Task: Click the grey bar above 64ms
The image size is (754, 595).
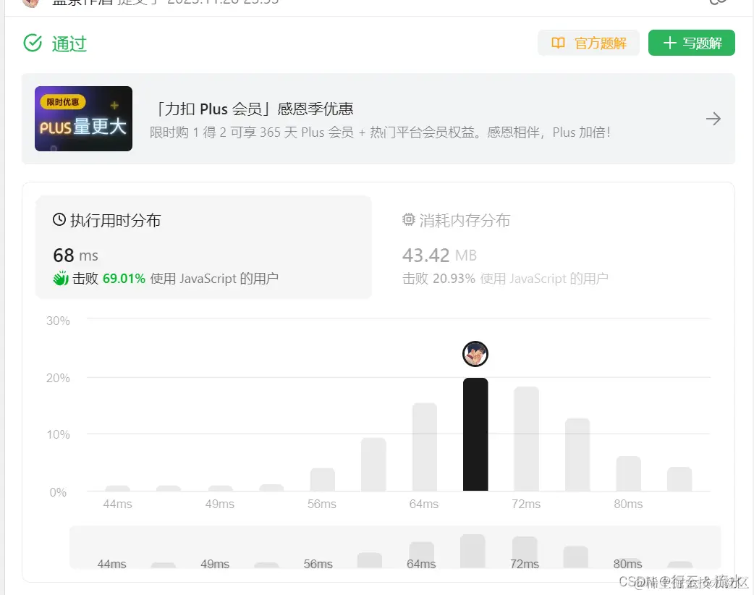Action: [x=424, y=447]
